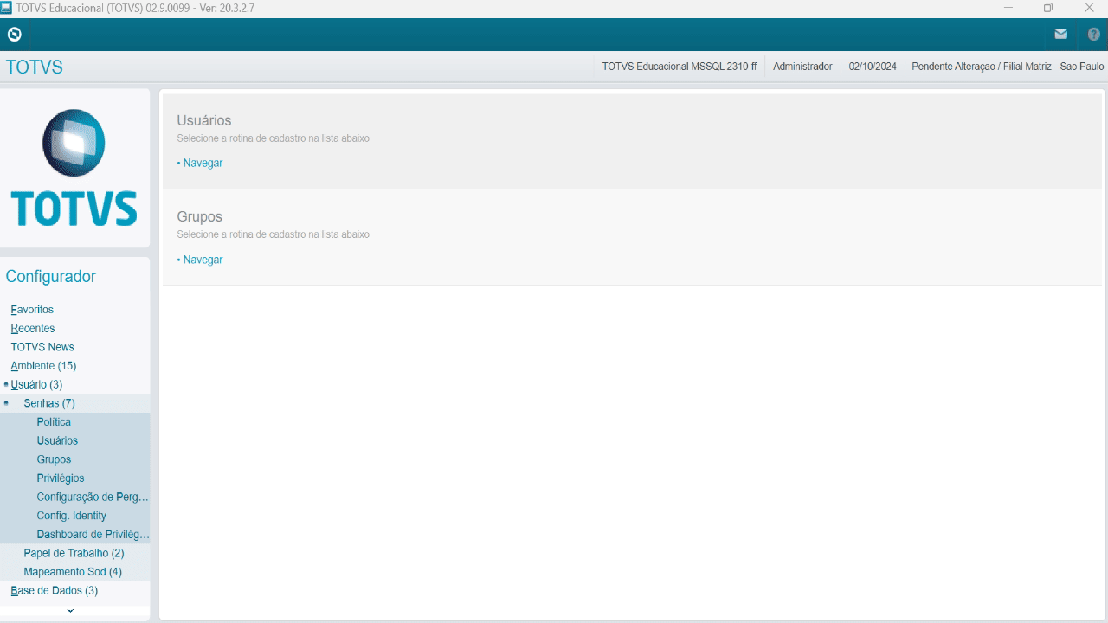
Task: Open the mail envelope icon
Action: [1060, 35]
